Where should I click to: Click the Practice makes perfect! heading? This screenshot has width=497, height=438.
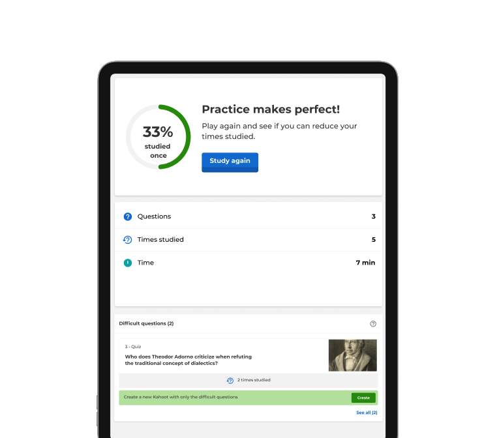(x=271, y=109)
